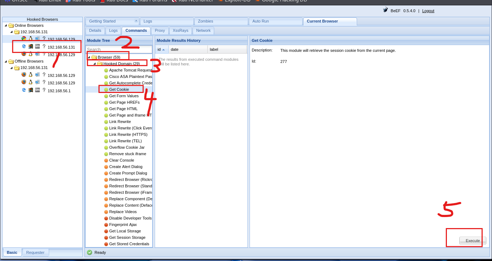Click orange dot beside Replace Videos
The width and height of the screenshot is (492, 261).
coord(106,212)
